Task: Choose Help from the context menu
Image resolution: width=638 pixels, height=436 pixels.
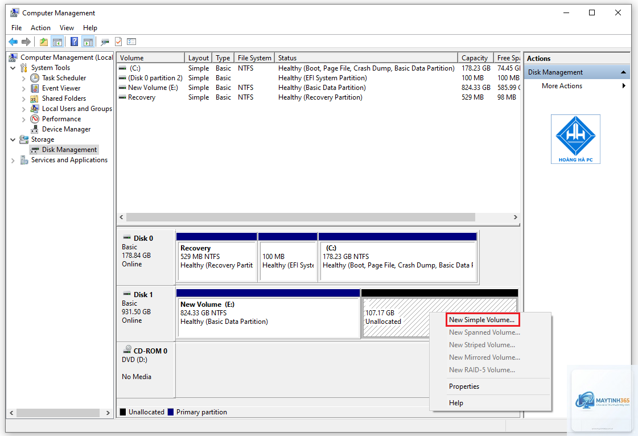Action: [x=490, y=402]
